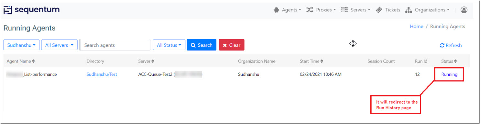Image resolution: width=481 pixels, height=125 pixels.
Task: Open the All Servers dropdown
Action: (x=59, y=45)
